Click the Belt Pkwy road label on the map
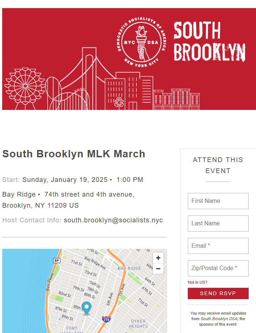The image size is (256, 333). [x=50, y=282]
